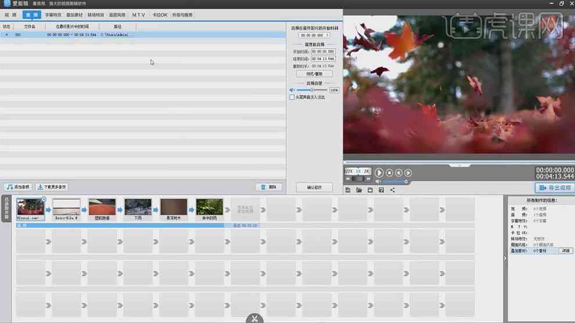Step to next frame in preview
This screenshot has width=575, height=323.
pyautogui.click(x=408, y=172)
